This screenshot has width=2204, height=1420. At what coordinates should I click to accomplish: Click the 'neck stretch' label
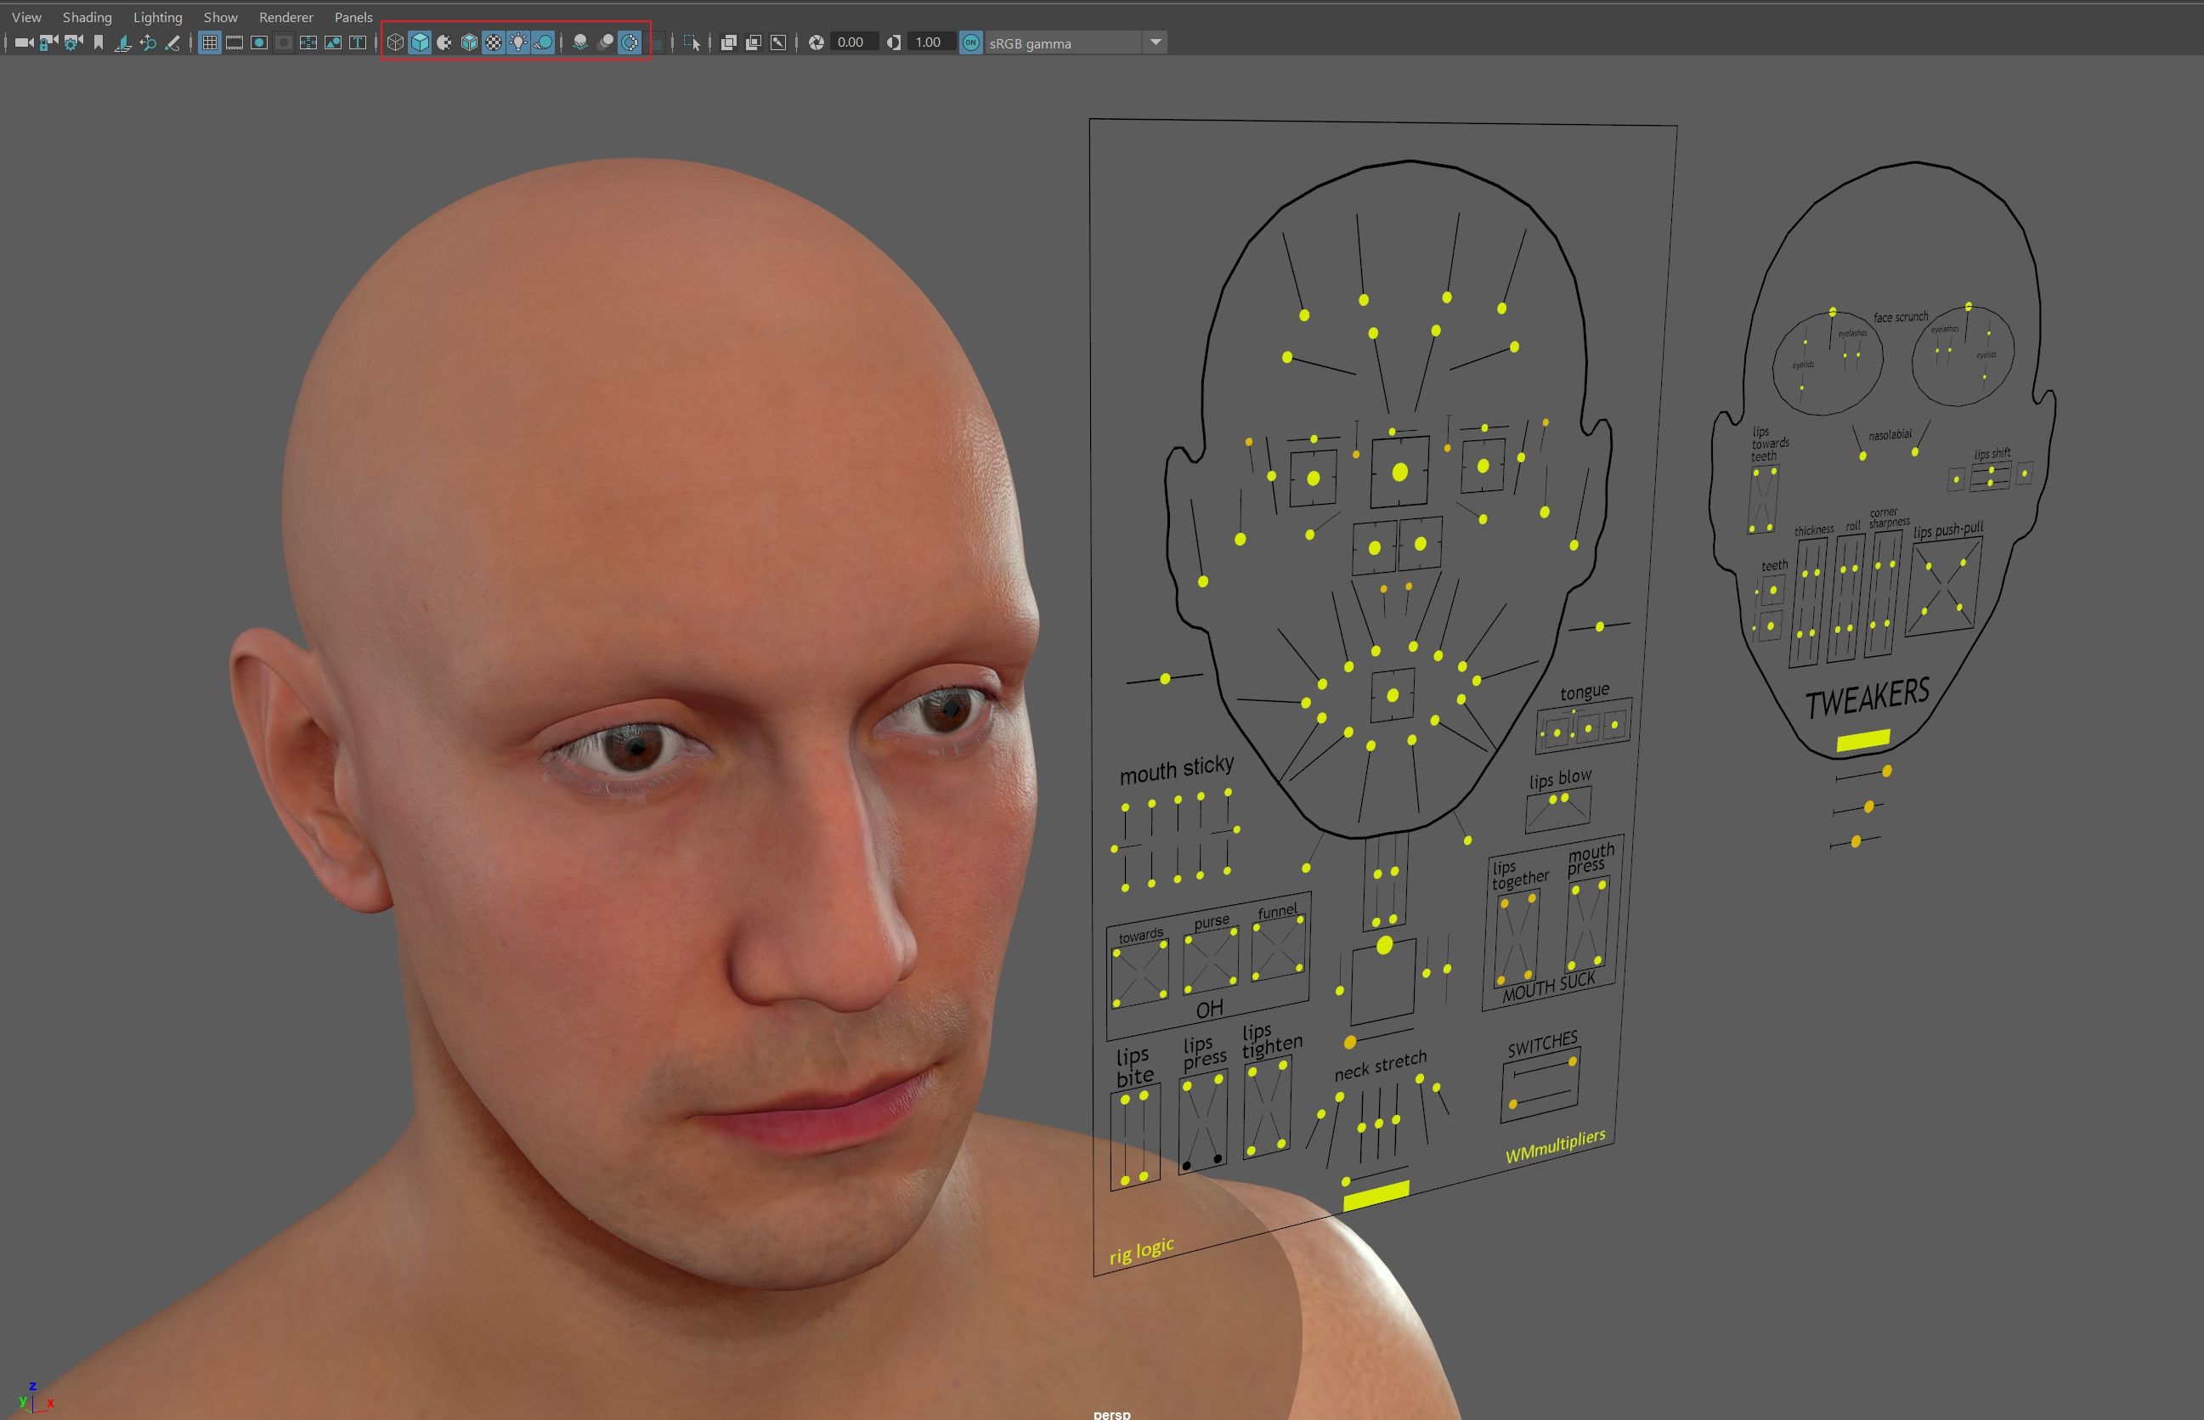coord(1380,1066)
